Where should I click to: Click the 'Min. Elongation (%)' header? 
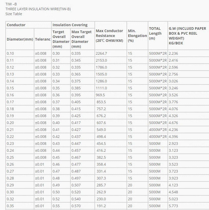137,36
